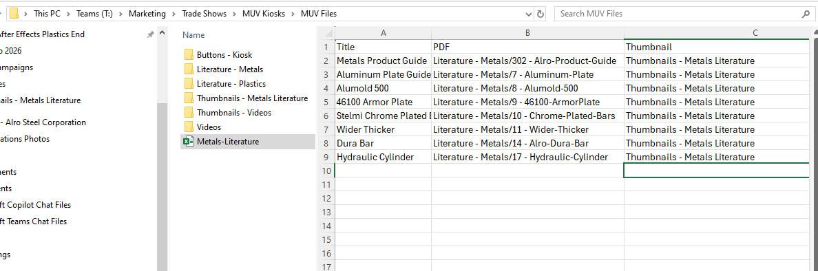Click the pin icon beside After Effects Plastics End

click(x=150, y=34)
